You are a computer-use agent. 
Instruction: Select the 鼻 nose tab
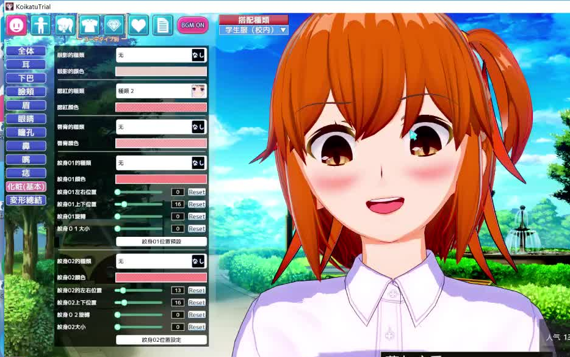[26, 146]
